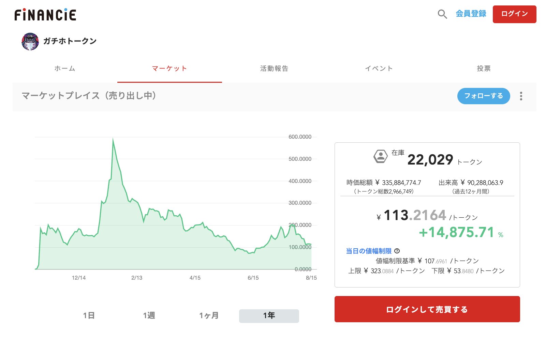Open 会員登録 sign-up link

[x=471, y=14]
